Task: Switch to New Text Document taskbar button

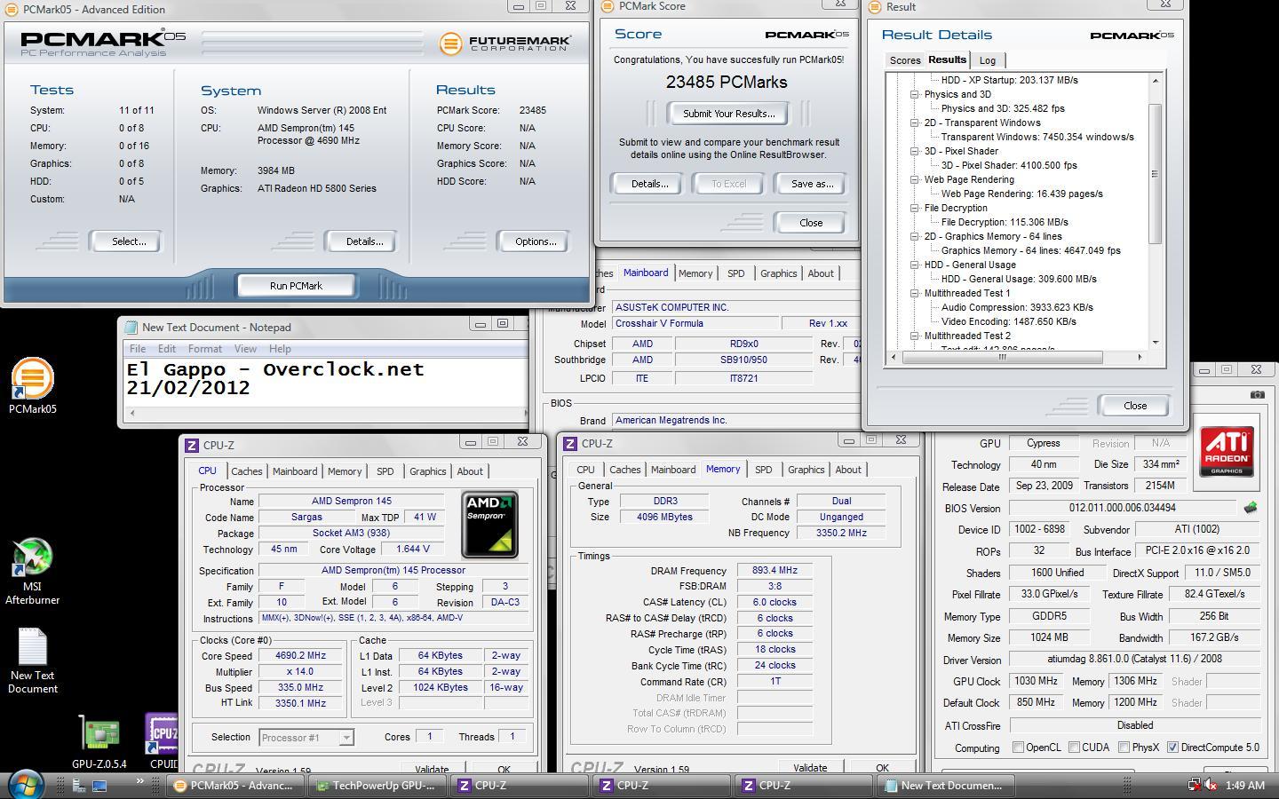Action: tap(946, 785)
